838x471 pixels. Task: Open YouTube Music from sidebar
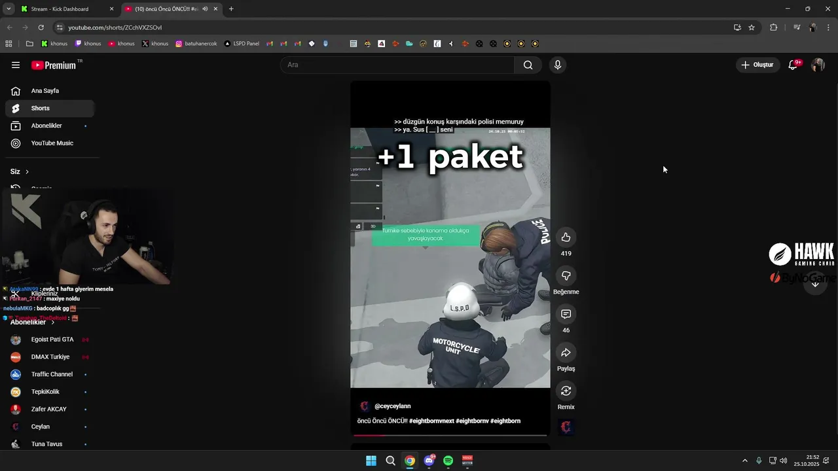50,143
